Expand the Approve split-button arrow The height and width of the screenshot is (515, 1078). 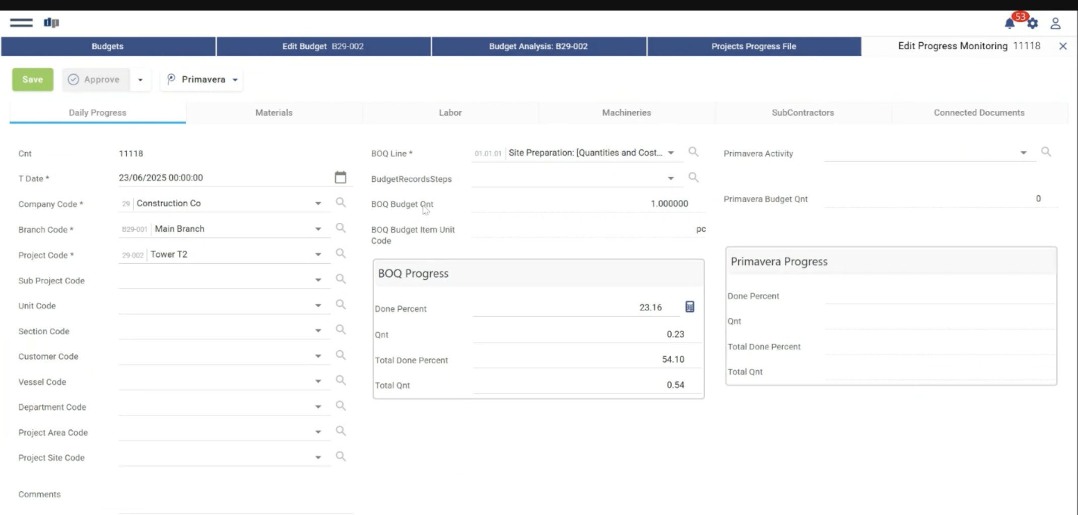click(x=141, y=80)
